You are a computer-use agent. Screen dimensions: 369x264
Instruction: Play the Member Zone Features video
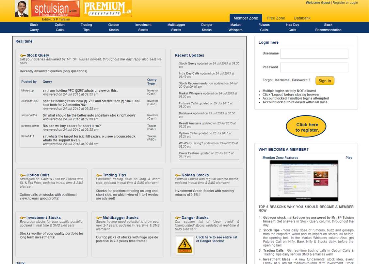coord(349,158)
